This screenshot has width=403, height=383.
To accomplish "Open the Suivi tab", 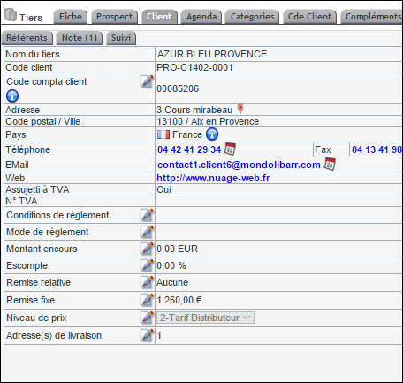I will pyautogui.click(x=121, y=38).
